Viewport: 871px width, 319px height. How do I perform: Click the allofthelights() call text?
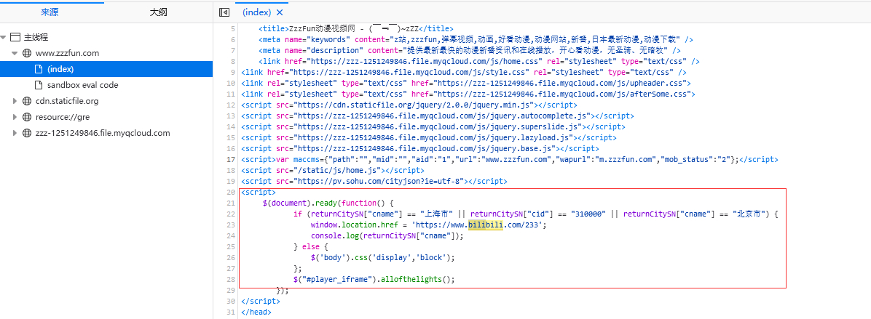(417, 280)
